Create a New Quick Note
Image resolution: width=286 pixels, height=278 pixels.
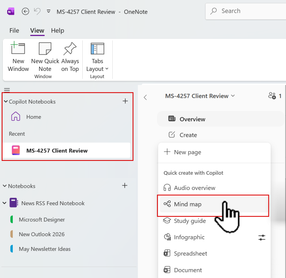point(45,57)
